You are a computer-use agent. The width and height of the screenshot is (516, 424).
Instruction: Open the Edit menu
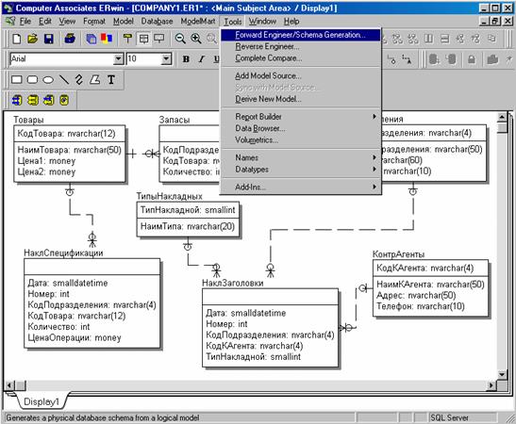tap(44, 22)
